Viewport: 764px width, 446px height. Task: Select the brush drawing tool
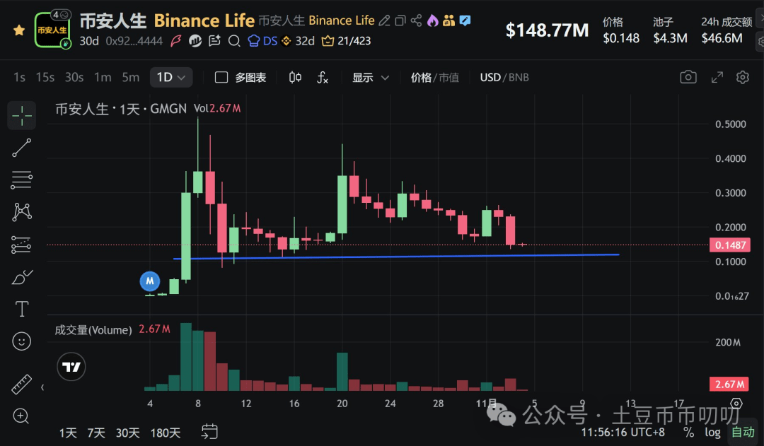[x=21, y=277]
